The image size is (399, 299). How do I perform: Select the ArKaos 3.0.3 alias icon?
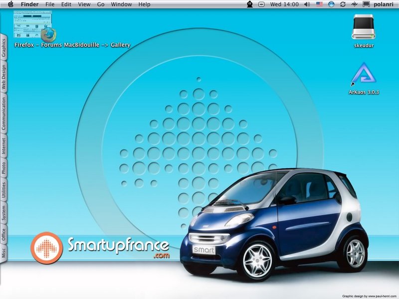(x=364, y=74)
